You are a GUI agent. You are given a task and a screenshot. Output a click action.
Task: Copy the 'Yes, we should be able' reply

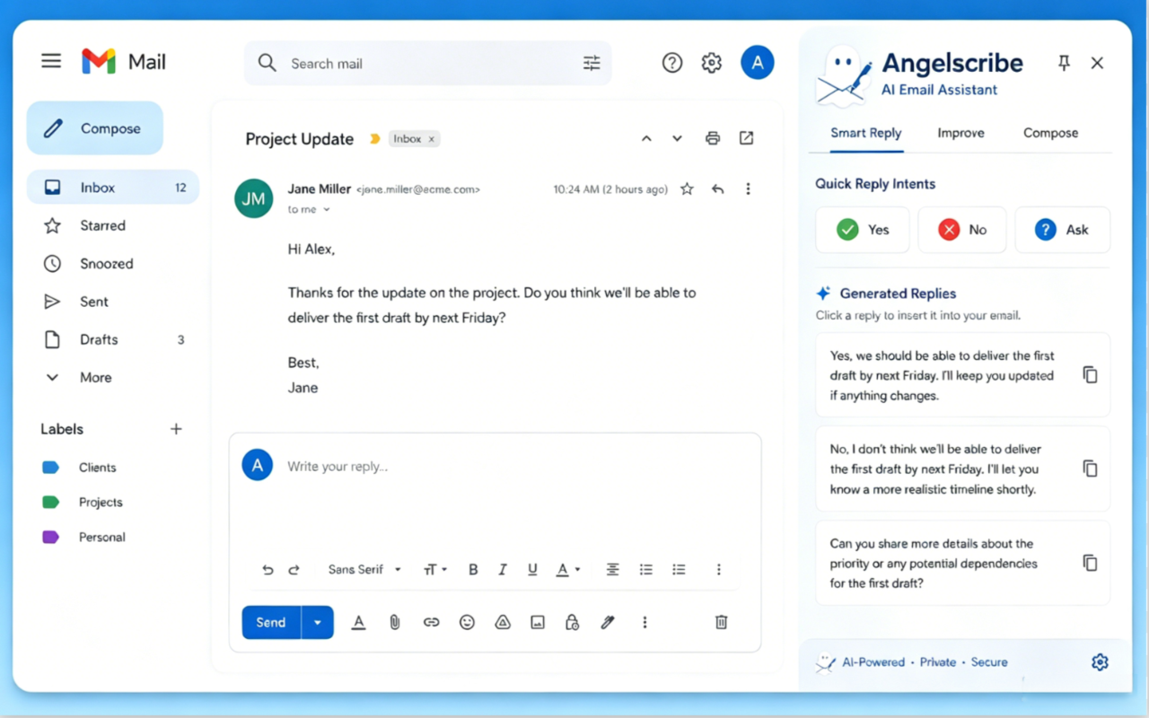click(1090, 375)
